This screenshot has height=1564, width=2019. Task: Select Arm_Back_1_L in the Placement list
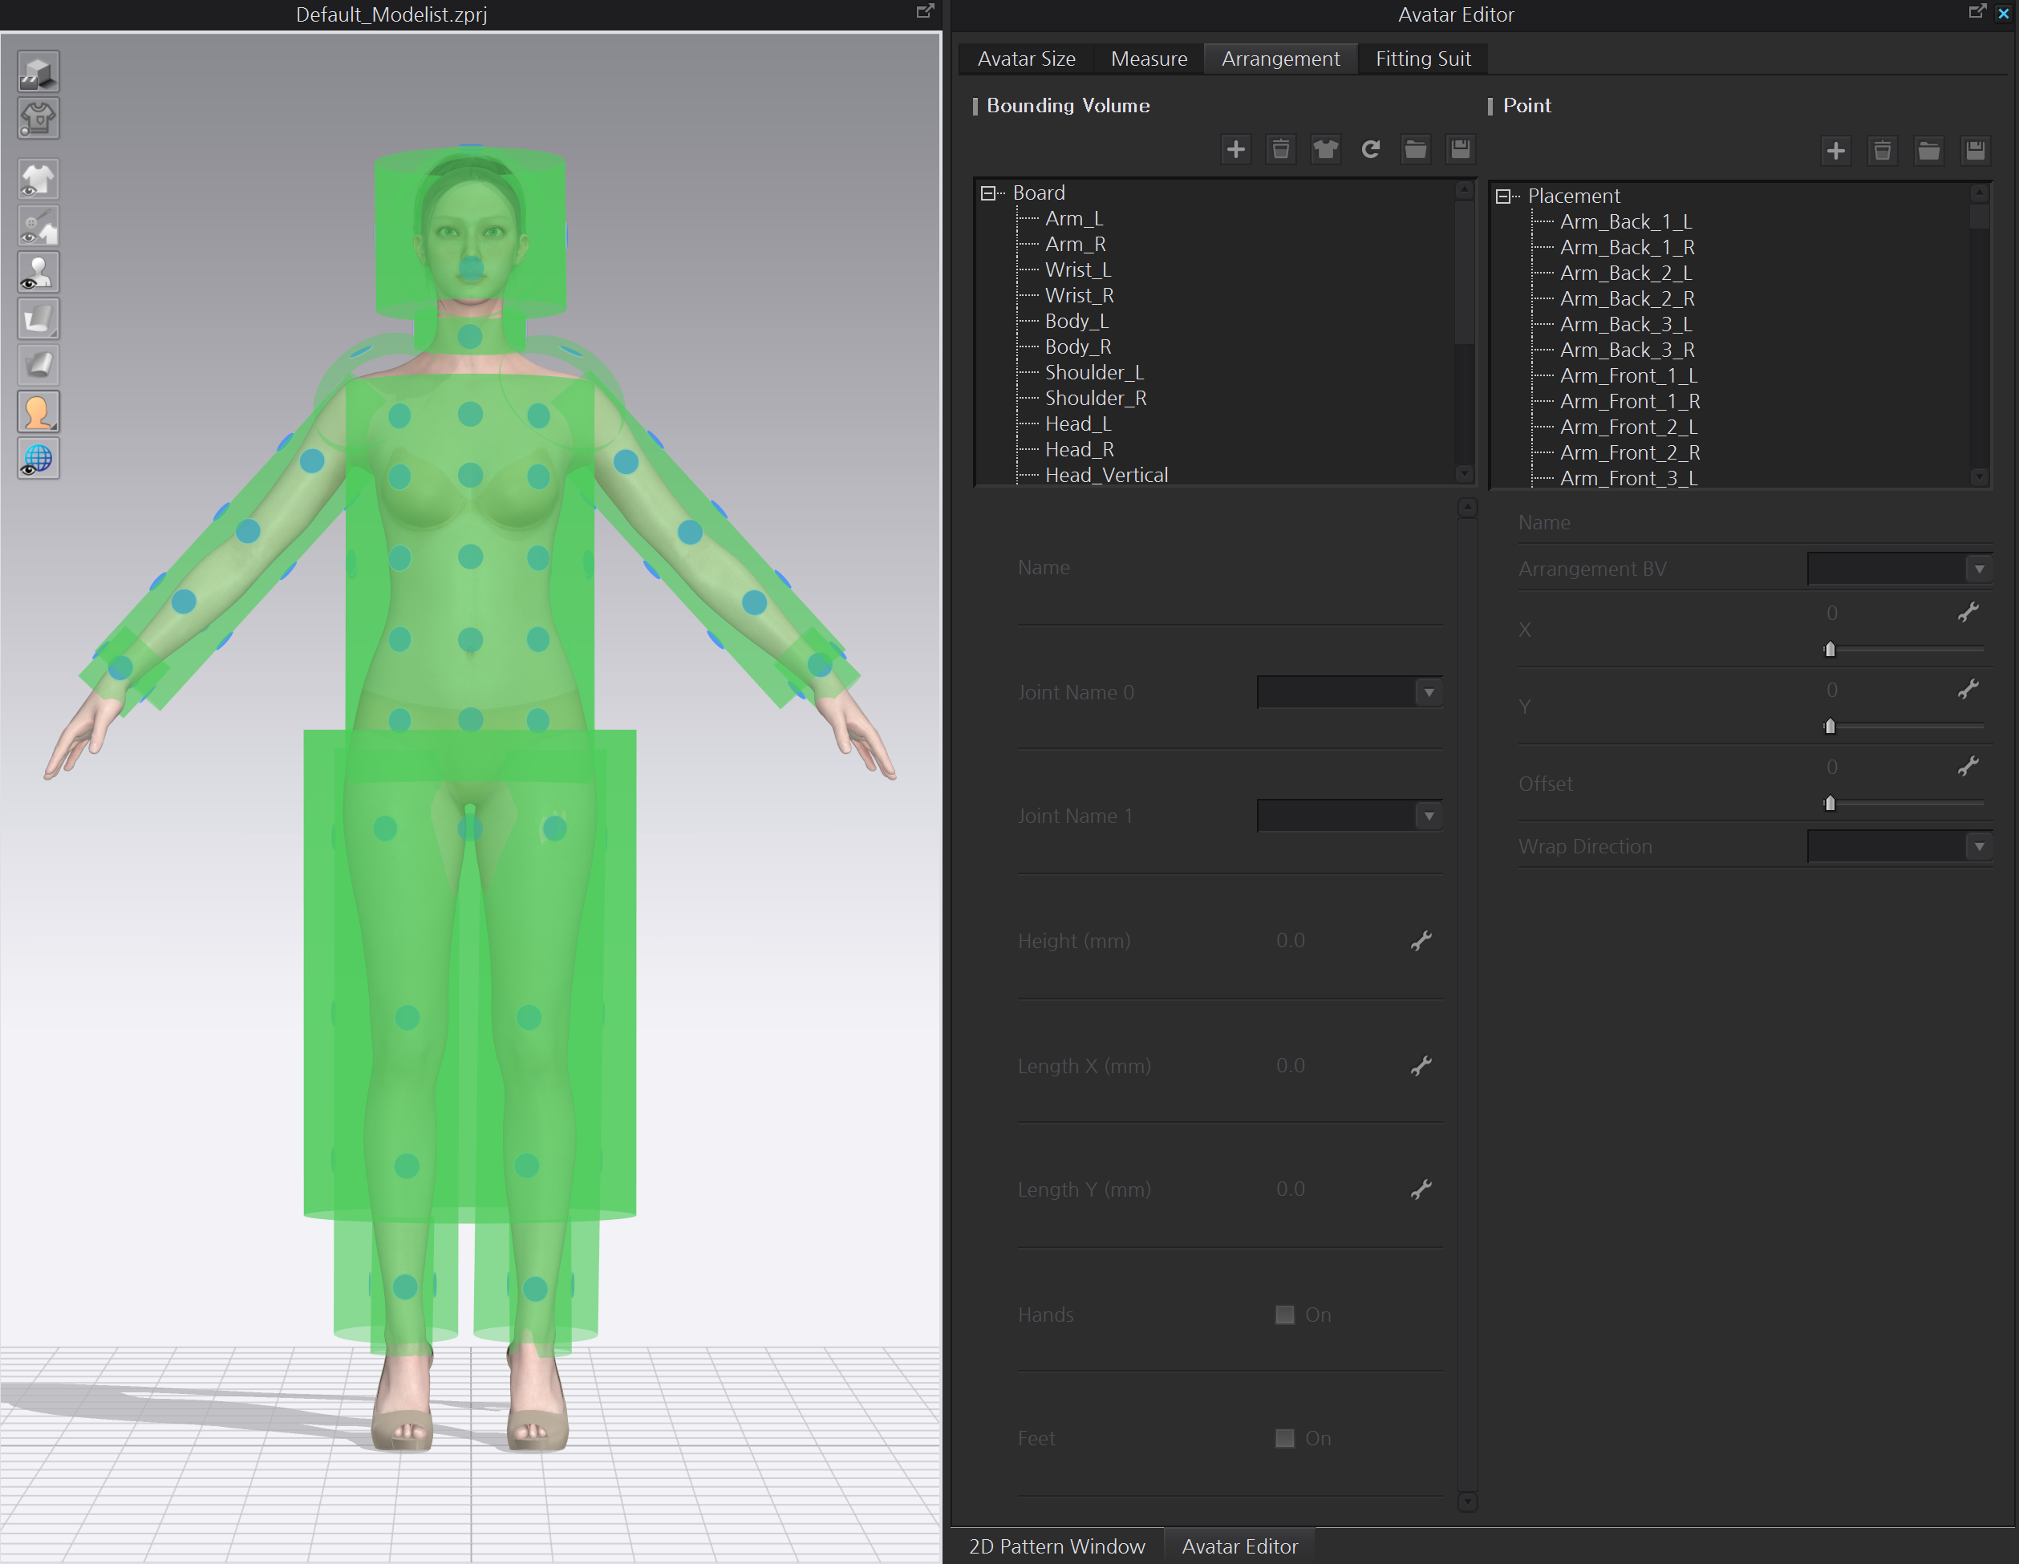pyautogui.click(x=1626, y=221)
